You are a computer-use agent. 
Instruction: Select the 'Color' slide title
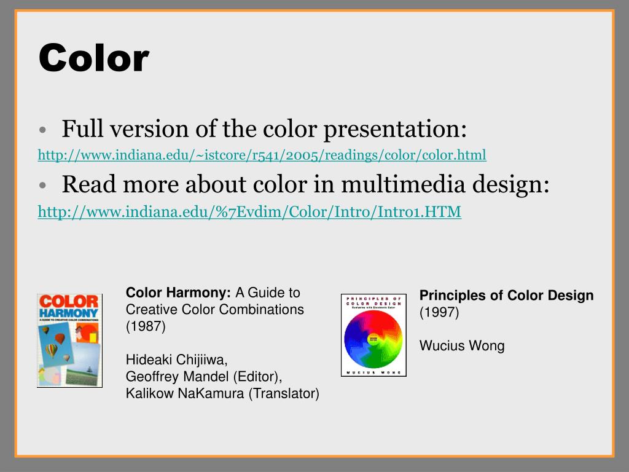coord(94,58)
